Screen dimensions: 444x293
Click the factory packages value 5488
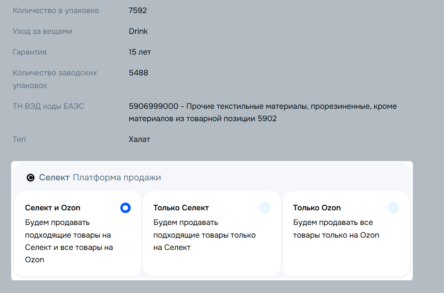[x=138, y=73]
